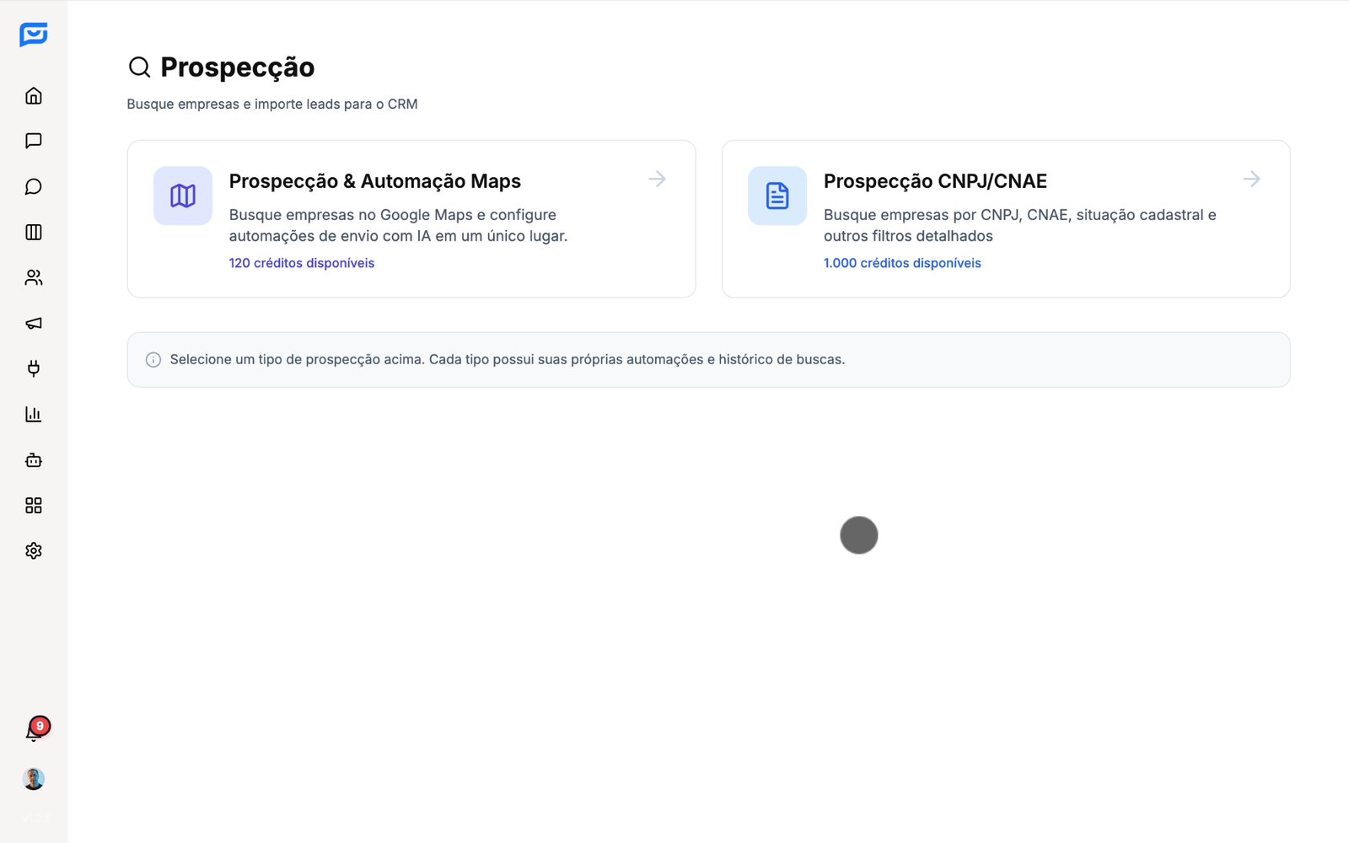This screenshot has height=843, width=1349.
Task: Open the kanban pipeline view
Action: (34, 232)
